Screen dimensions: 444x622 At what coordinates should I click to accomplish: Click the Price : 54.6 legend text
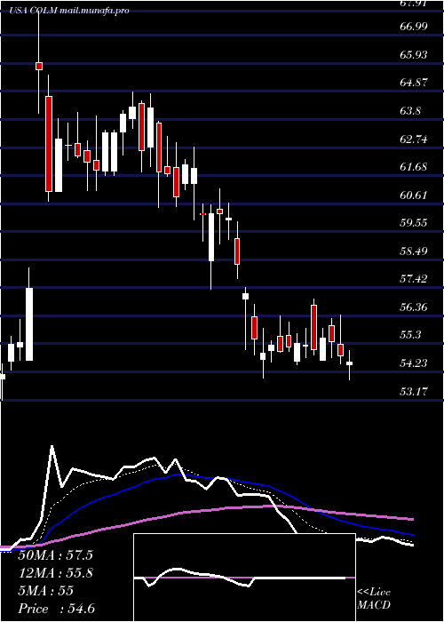pos(56,609)
